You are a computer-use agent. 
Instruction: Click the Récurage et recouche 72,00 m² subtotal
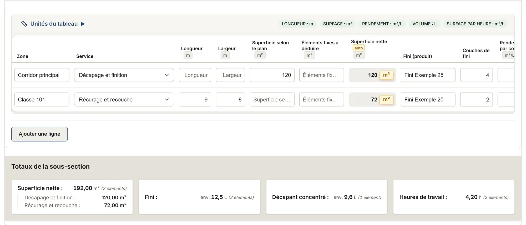(x=75, y=205)
